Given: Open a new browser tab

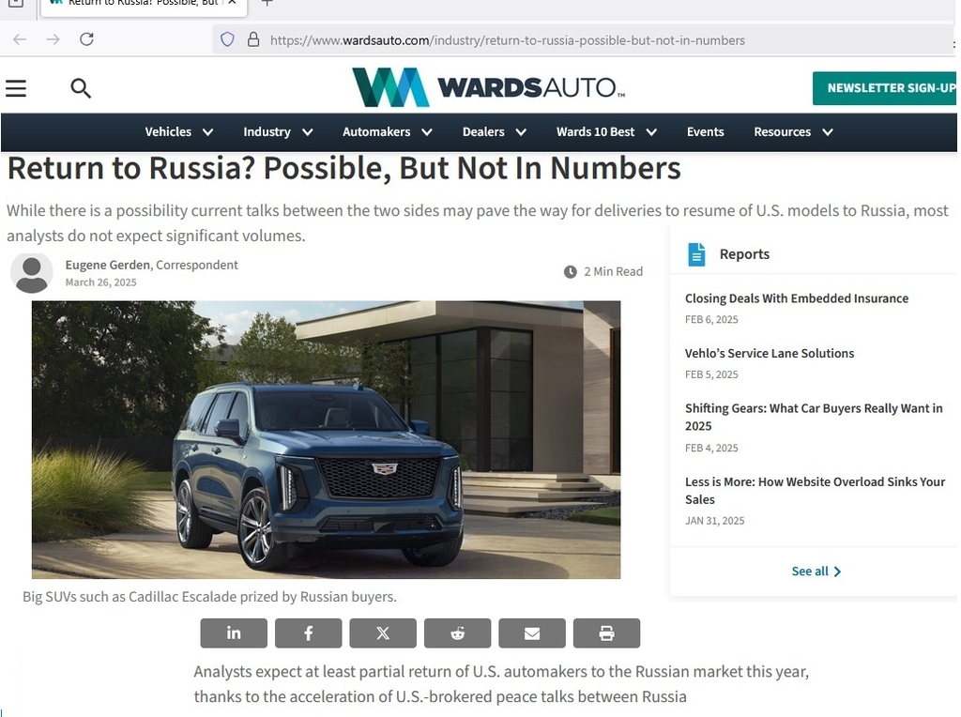Looking at the screenshot, I should pos(267,3).
